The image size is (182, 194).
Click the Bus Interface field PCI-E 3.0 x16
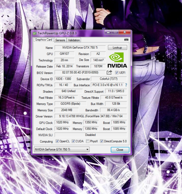coord(107,85)
